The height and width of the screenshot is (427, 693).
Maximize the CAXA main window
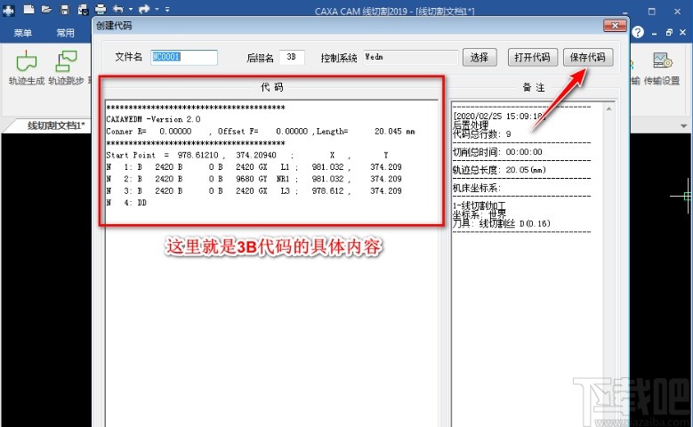pos(652,11)
